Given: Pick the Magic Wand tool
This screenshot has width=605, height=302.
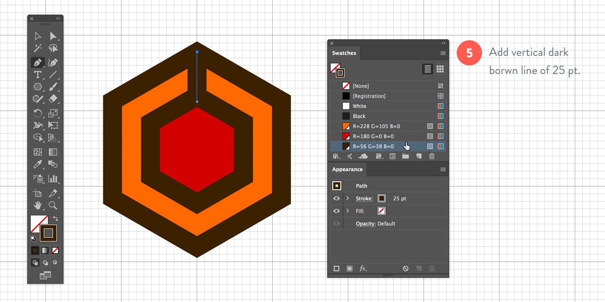Looking at the screenshot, I should pos(37,49).
